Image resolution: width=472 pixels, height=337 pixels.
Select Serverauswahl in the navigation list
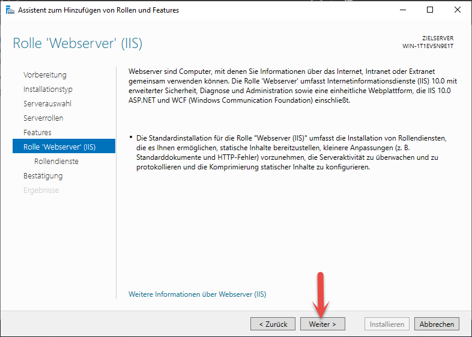point(47,104)
